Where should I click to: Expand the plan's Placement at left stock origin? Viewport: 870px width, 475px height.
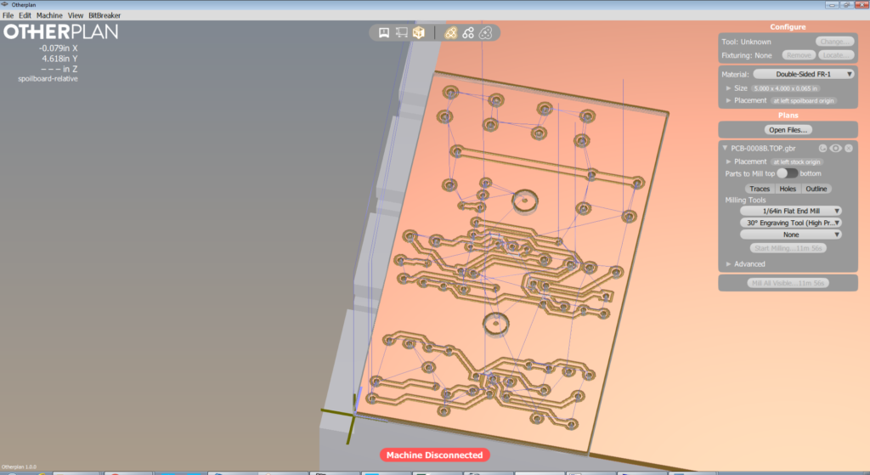(x=728, y=161)
